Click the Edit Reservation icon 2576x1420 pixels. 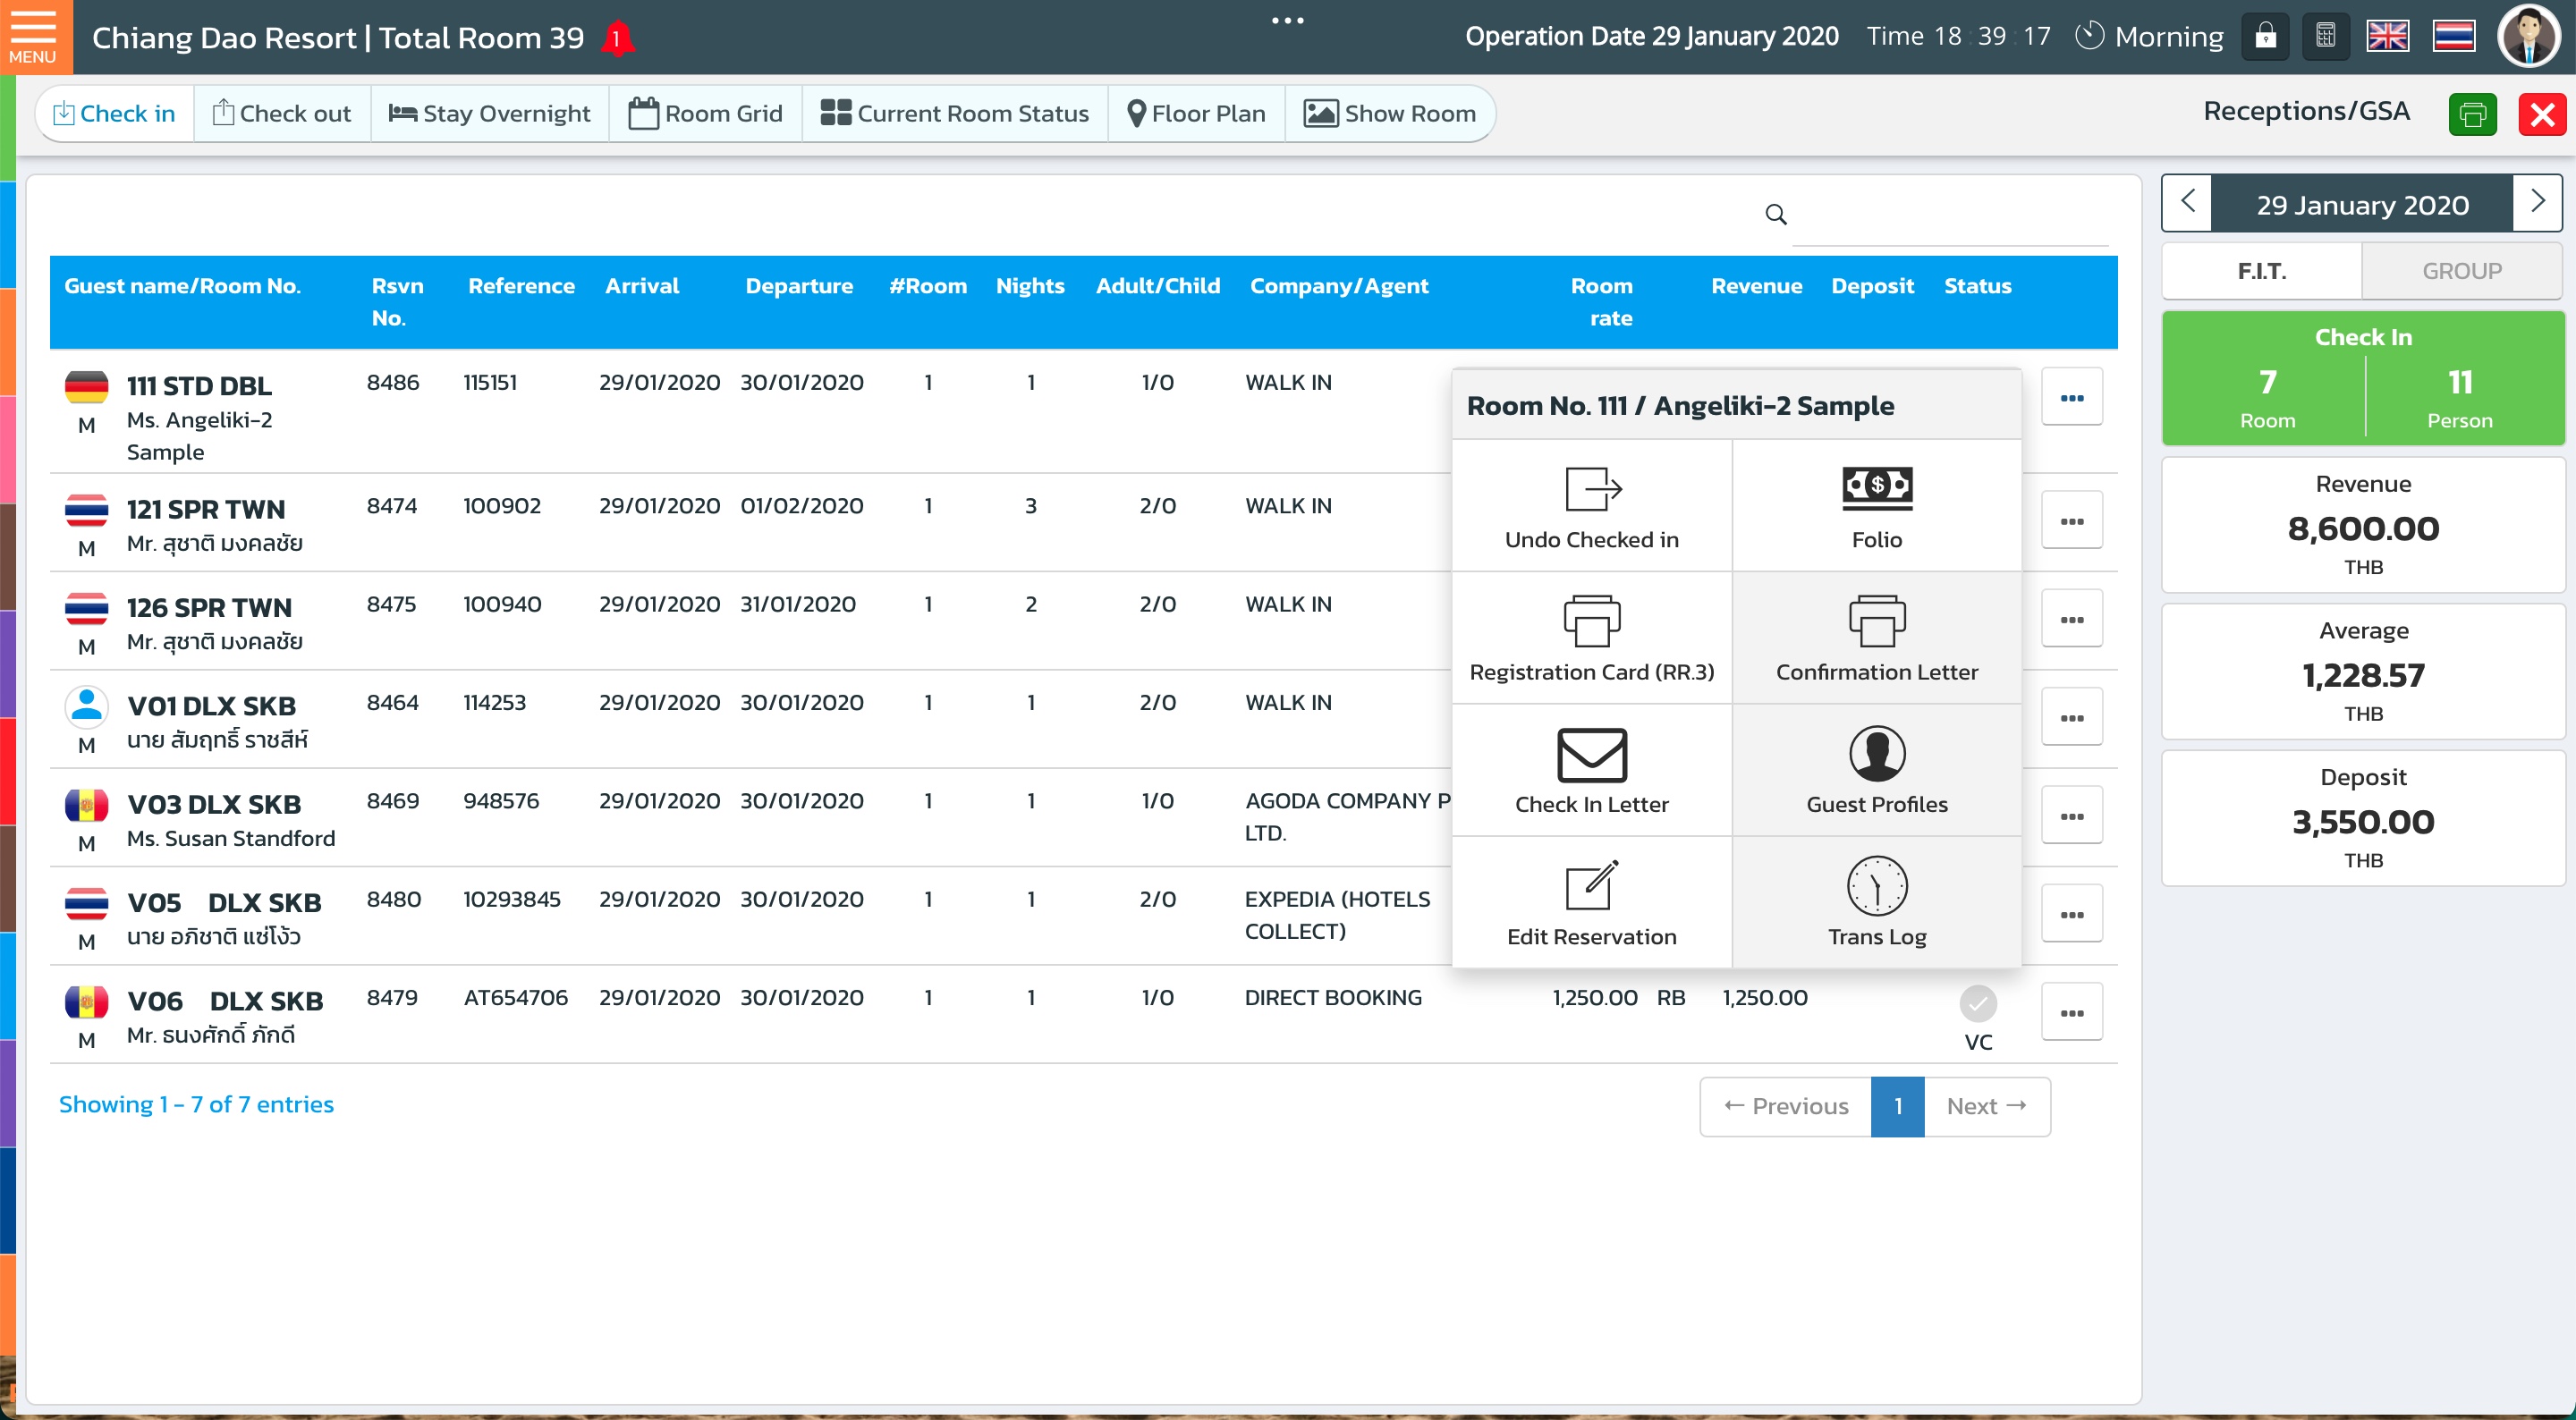tap(1591, 886)
